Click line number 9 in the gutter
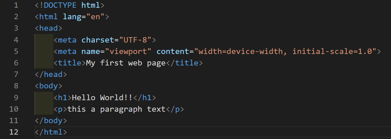Viewport: 391px width, 139px height. (x=16, y=98)
